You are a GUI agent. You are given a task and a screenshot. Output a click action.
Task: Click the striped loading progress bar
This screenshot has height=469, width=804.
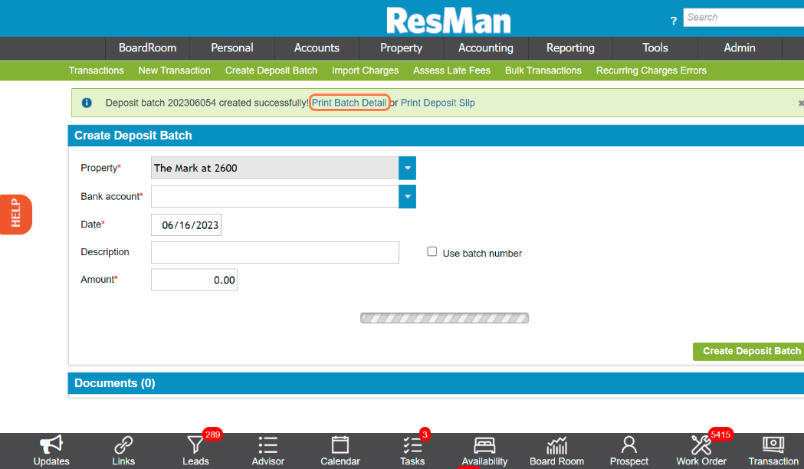(445, 318)
